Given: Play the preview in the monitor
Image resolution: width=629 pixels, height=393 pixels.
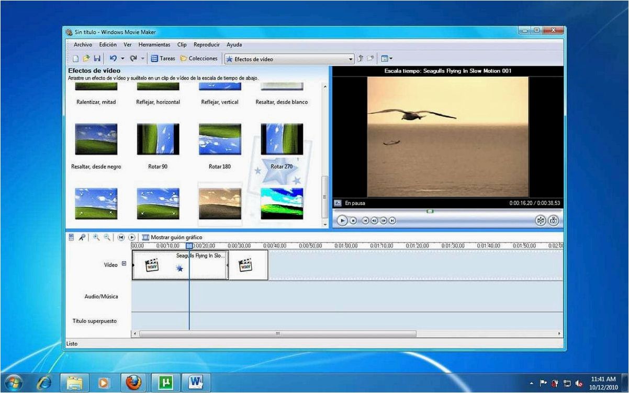Looking at the screenshot, I should [342, 221].
